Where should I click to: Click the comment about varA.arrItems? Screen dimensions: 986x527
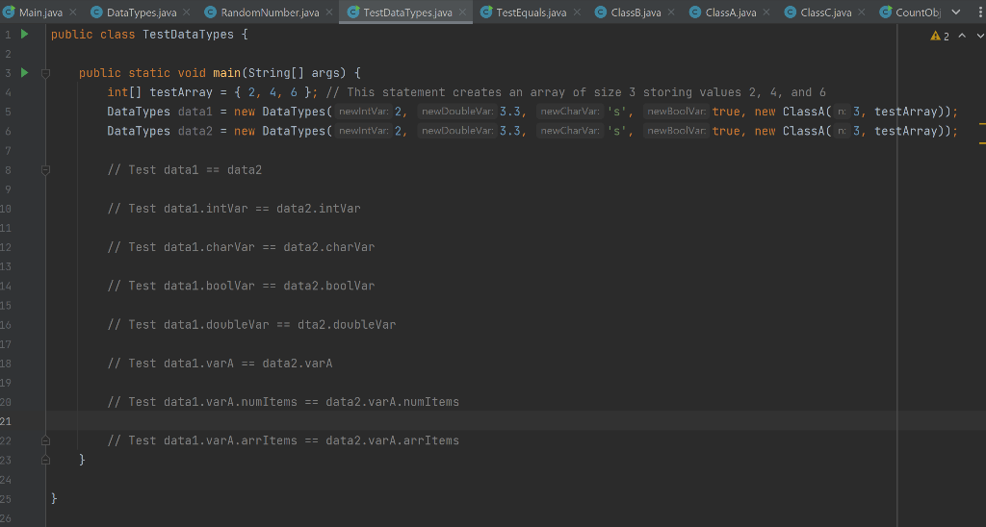click(283, 441)
